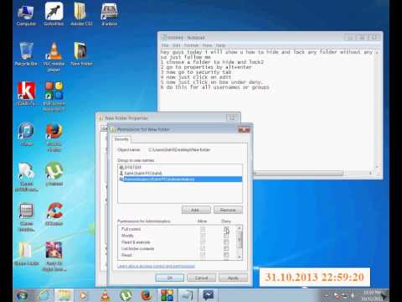The width and height of the screenshot is (402, 302).
Task: Select the VLC media player desktop shortcut
Action: tap(54, 57)
